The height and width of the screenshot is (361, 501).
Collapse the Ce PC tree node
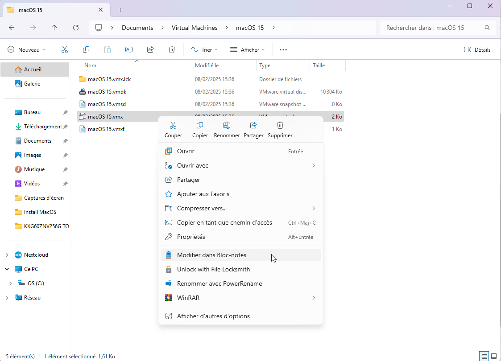7,269
